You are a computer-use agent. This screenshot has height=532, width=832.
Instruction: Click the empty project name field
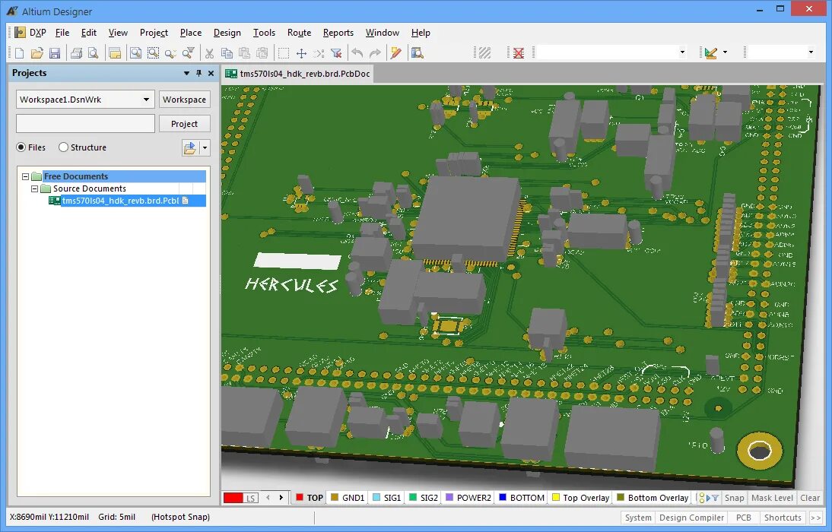coord(85,124)
